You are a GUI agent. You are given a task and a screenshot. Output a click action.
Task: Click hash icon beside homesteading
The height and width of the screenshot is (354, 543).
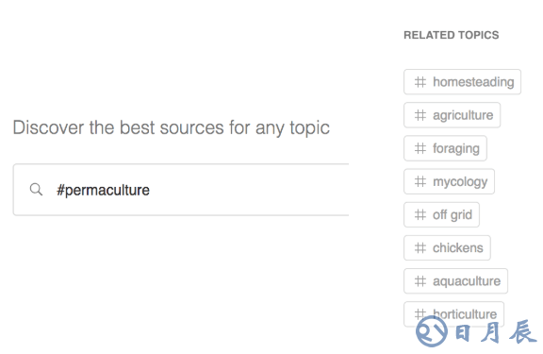pos(420,82)
